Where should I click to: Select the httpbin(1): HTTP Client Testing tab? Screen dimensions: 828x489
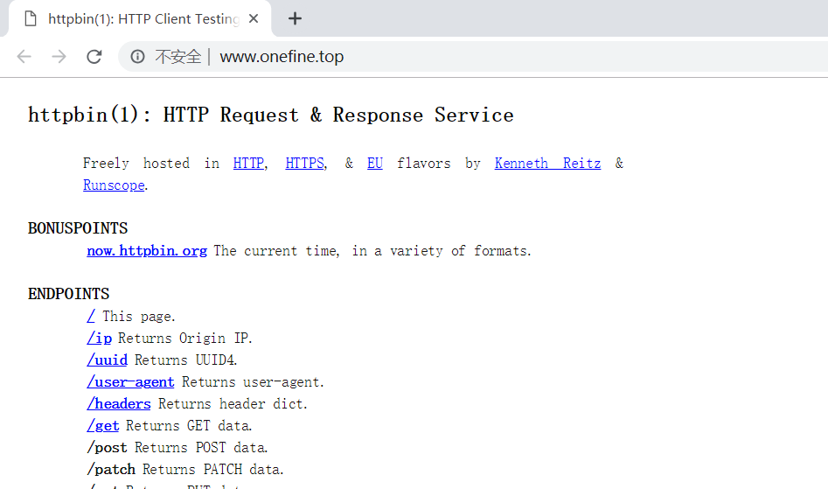(140, 19)
